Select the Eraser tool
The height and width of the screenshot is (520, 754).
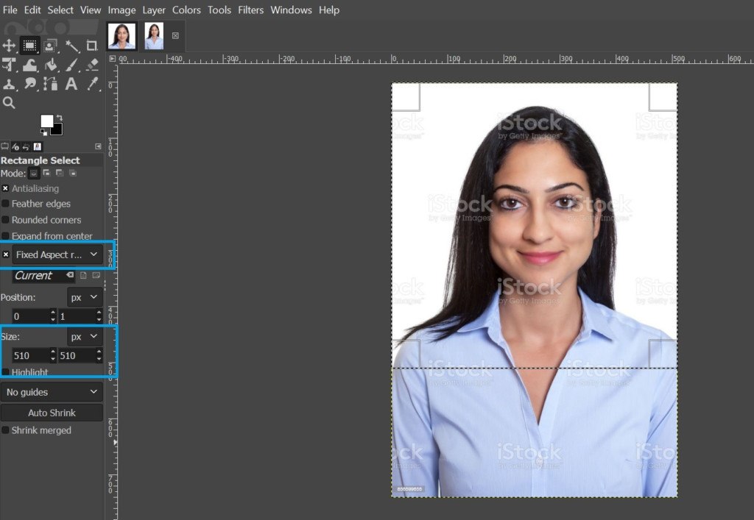pyautogui.click(x=92, y=65)
